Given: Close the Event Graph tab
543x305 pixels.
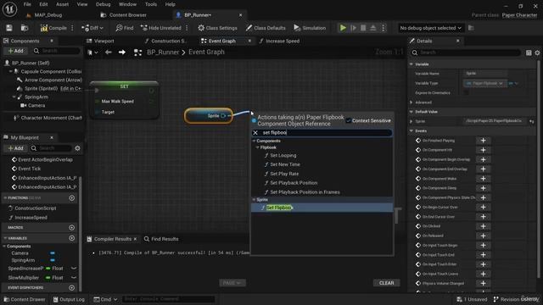Looking at the screenshot, I should [249, 41].
